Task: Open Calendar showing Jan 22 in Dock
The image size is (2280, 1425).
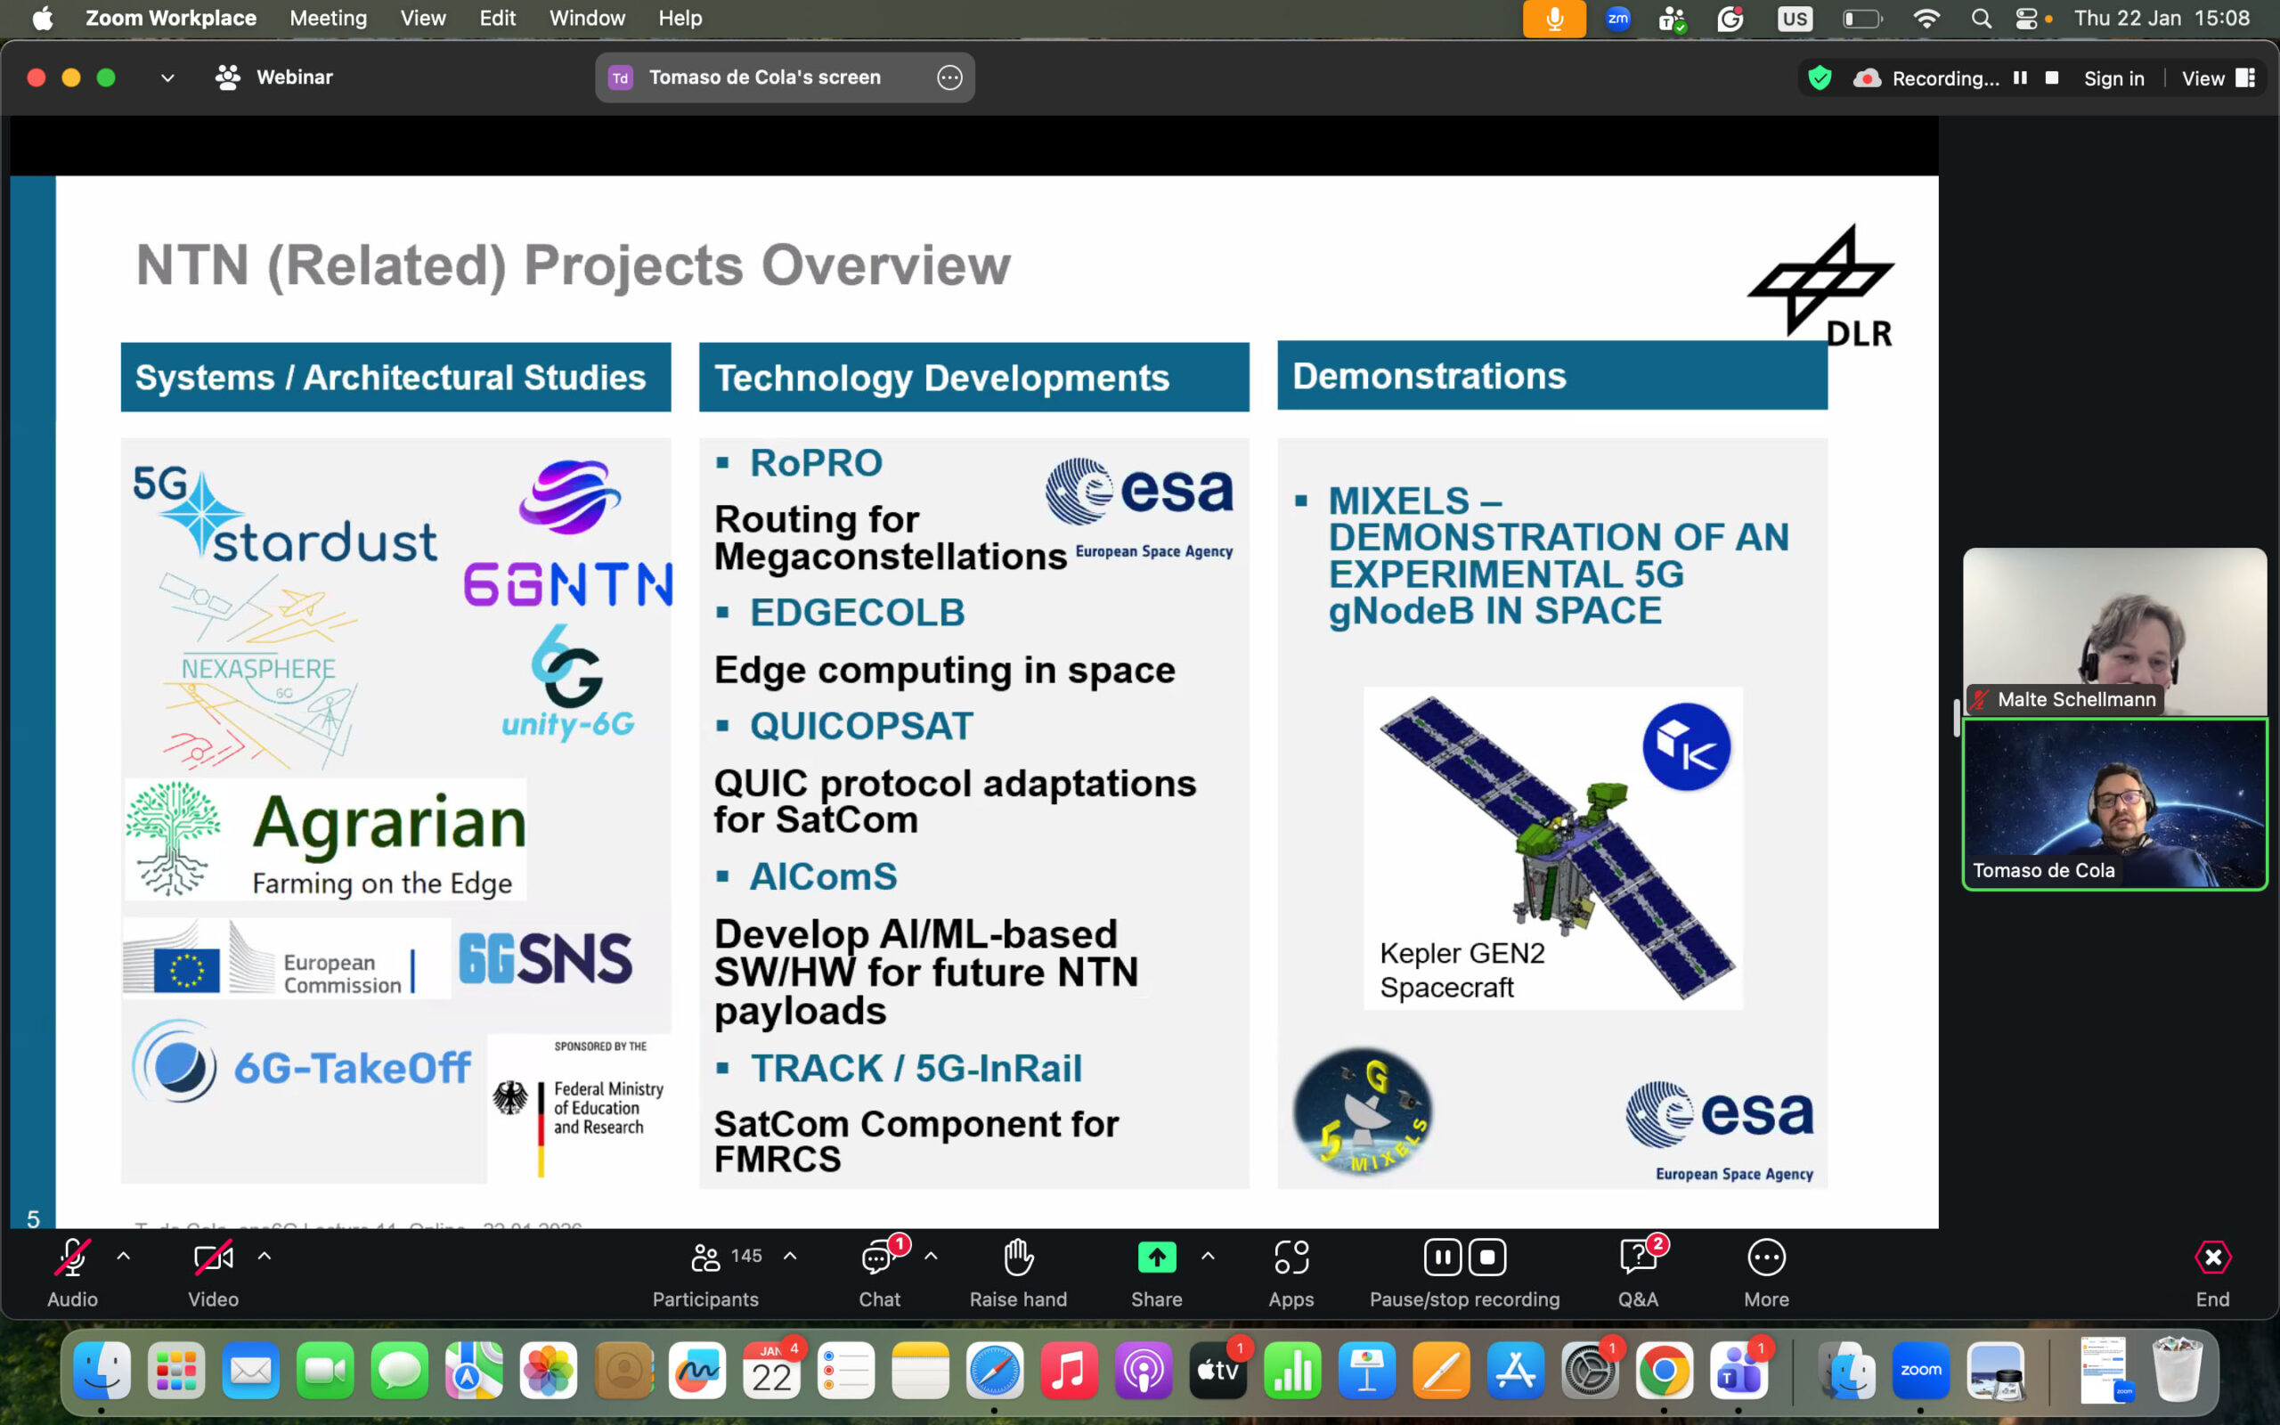Action: [x=770, y=1371]
